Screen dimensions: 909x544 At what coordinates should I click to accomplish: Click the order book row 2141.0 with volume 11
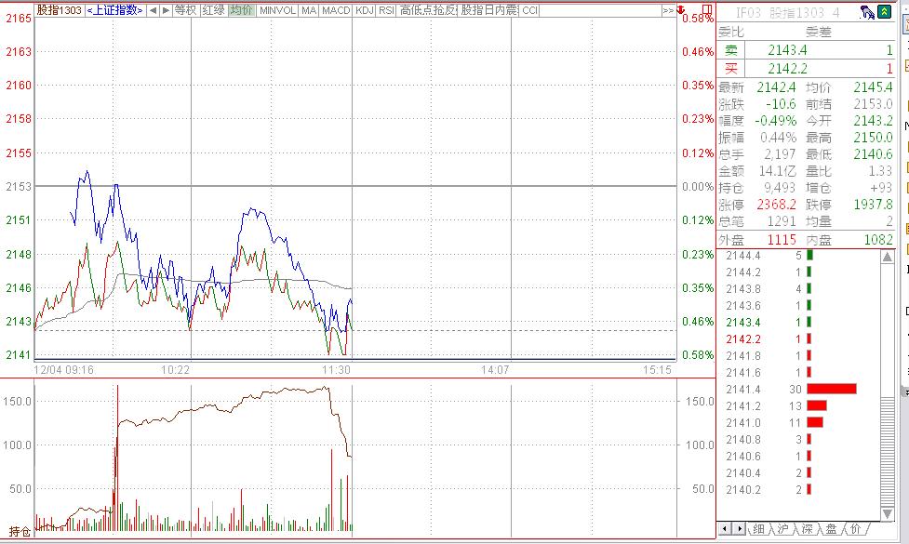(799, 423)
